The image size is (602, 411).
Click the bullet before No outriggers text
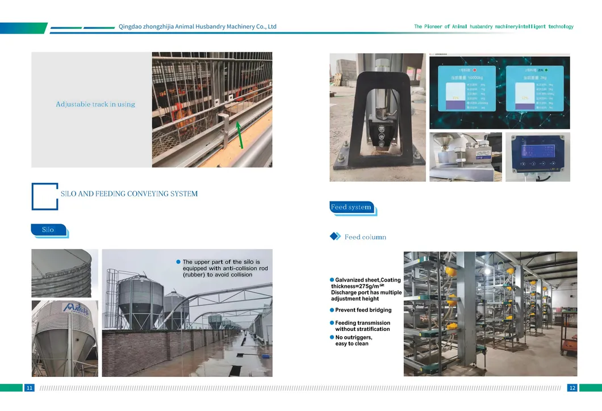click(x=332, y=337)
